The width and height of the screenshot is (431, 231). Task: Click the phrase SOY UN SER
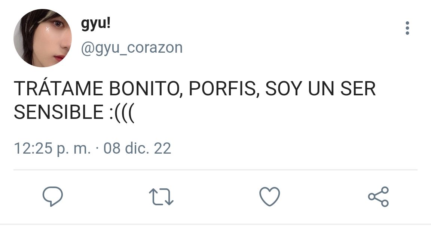320,89
